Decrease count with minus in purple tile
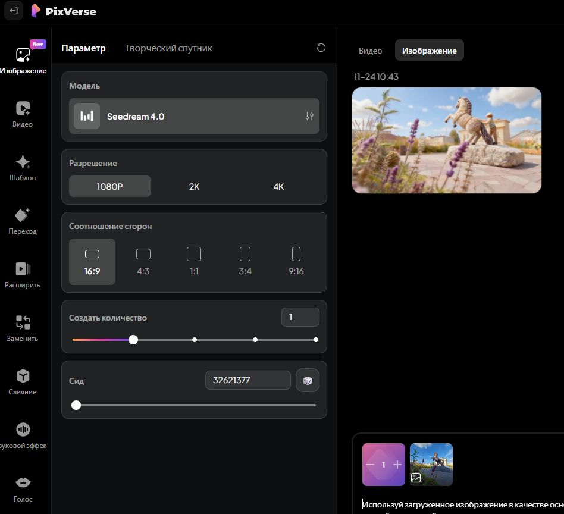Screen dimensions: 564x514 [x=370, y=465]
